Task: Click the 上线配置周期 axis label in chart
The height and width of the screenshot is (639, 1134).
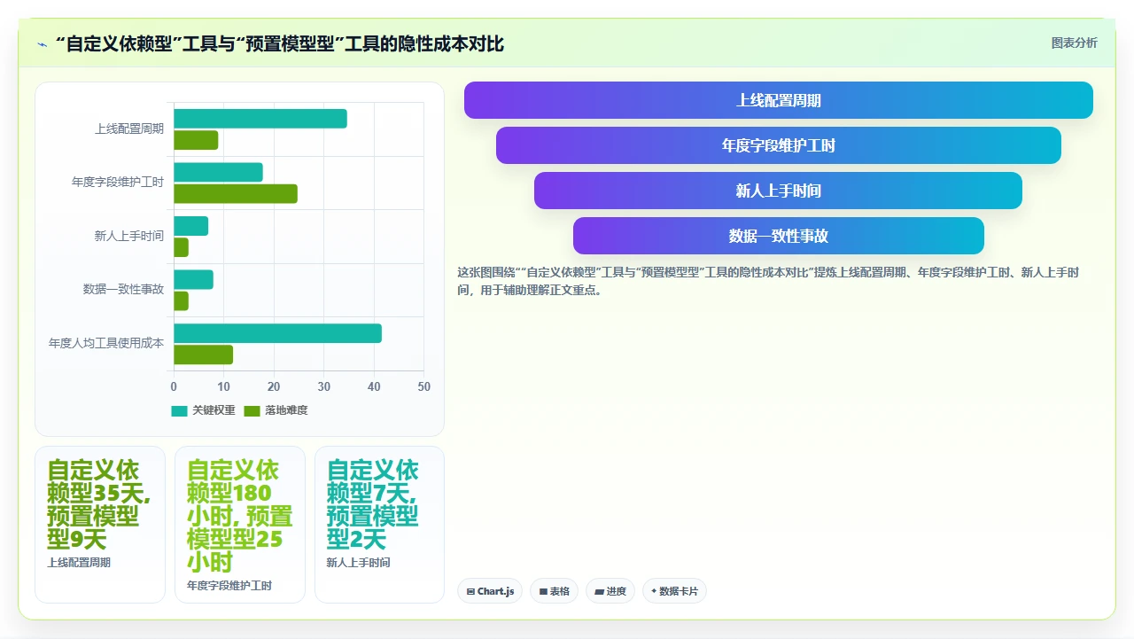Action: pos(129,129)
